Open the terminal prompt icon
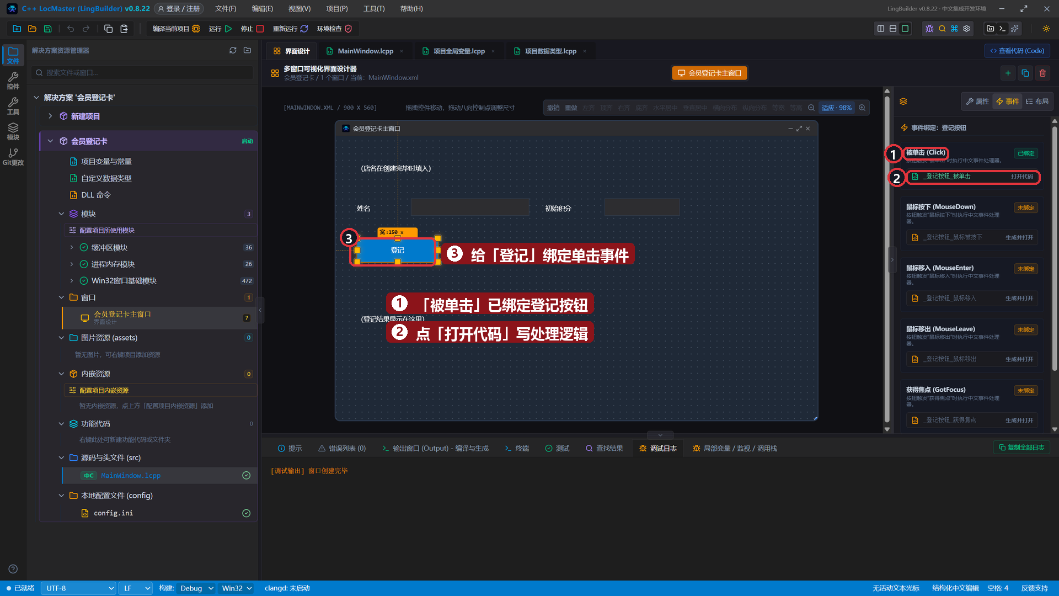The image size is (1059, 596). [x=1003, y=29]
